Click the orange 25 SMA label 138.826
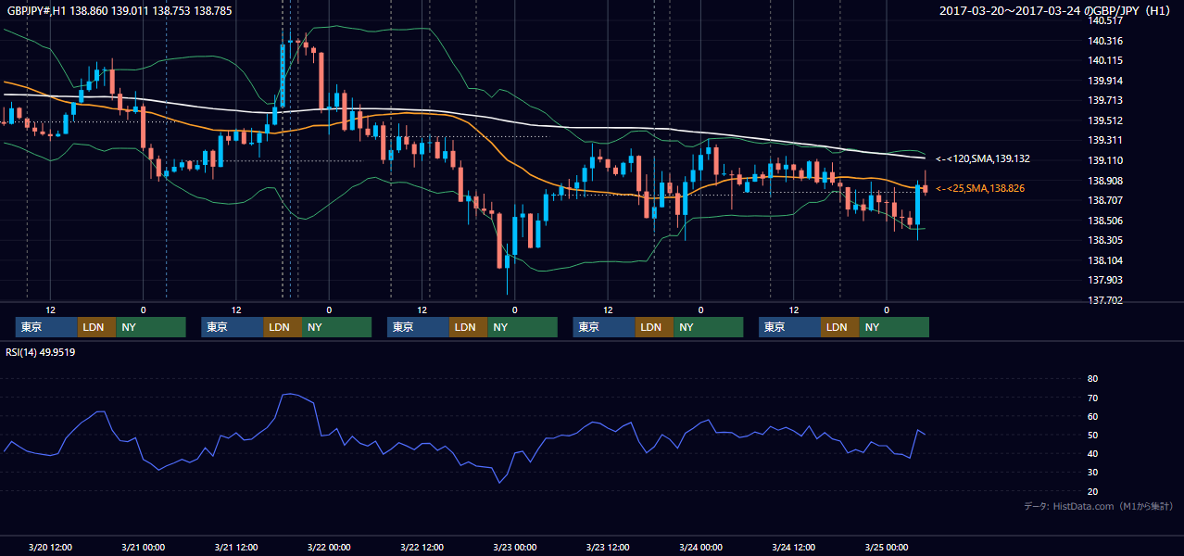1184x556 pixels. 980,188
